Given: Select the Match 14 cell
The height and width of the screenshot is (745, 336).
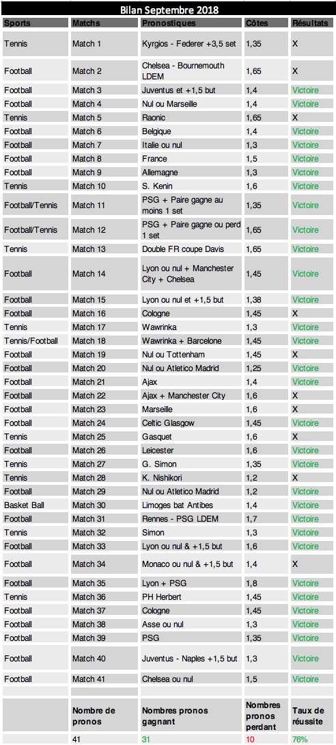Looking at the screenshot, I should [x=104, y=274].
